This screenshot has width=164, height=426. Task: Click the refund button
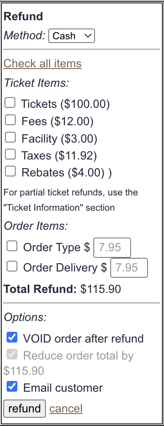pos(25,409)
